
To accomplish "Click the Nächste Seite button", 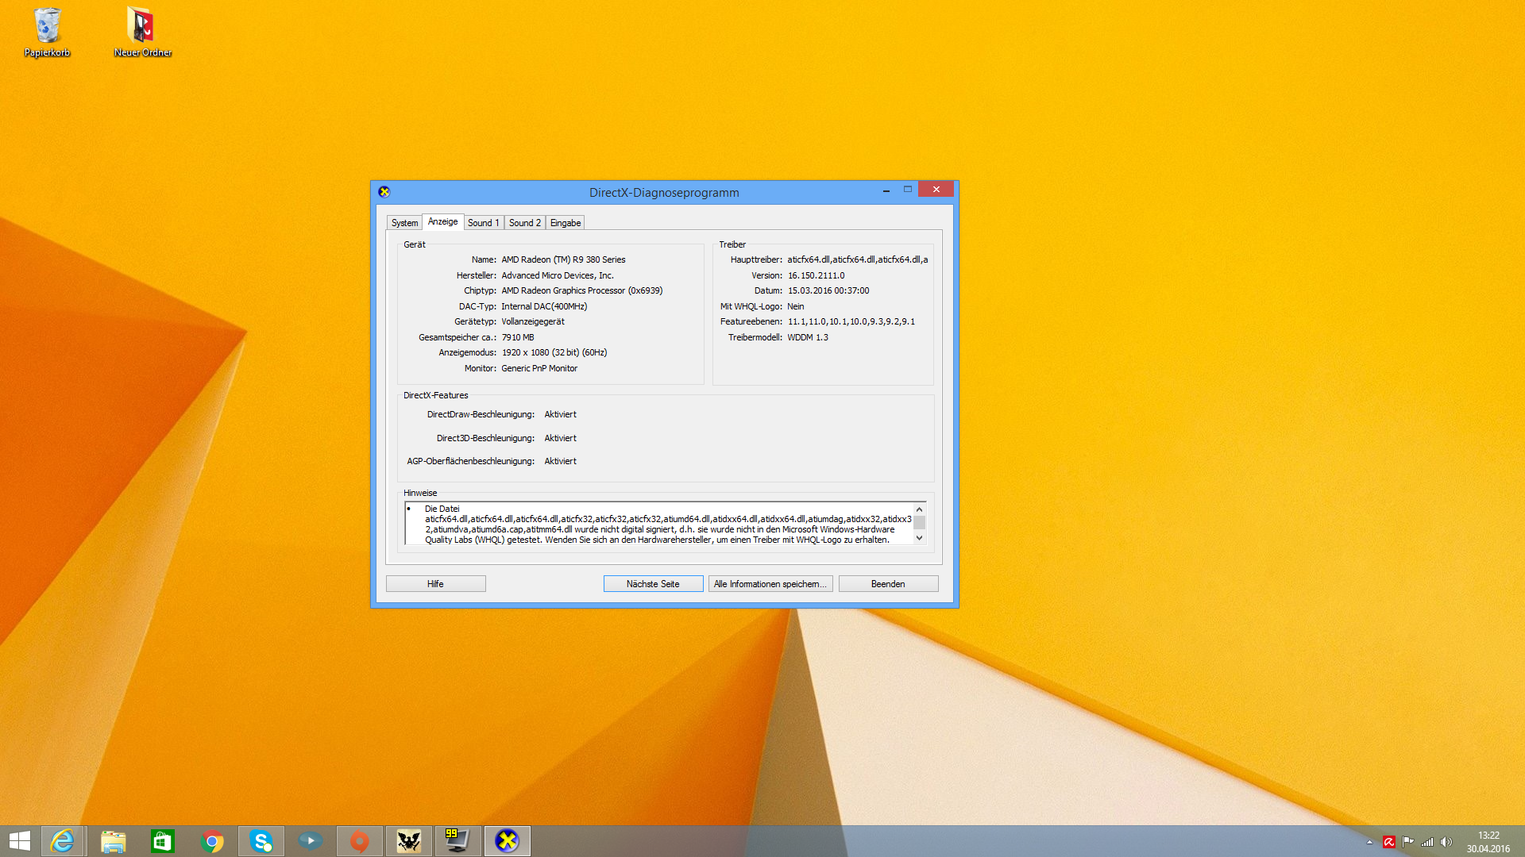I will (653, 584).
